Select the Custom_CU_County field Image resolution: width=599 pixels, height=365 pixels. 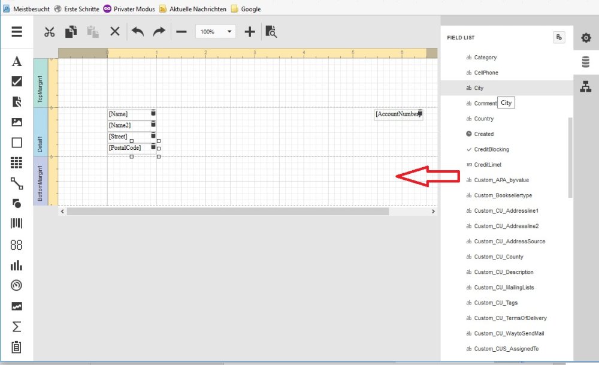click(x=507, y=257)
